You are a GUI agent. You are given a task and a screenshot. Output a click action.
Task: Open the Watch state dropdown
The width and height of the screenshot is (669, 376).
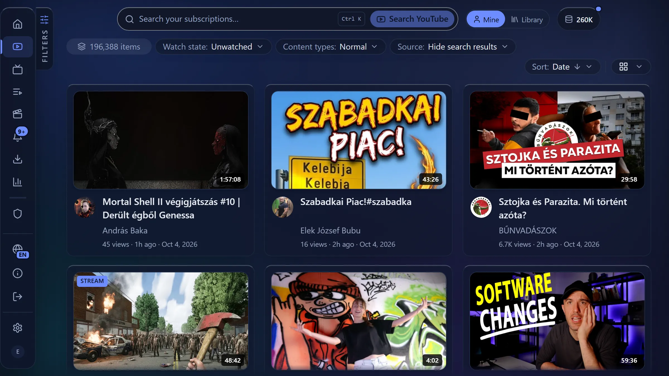coord(213,47)
